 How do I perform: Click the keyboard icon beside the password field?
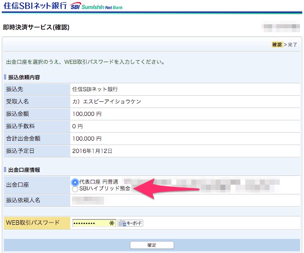coord(122,223)
